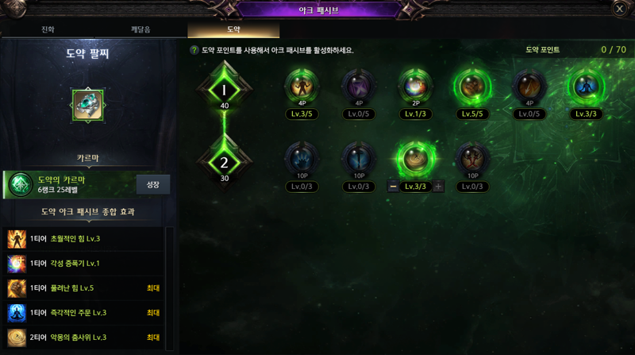The width and height of the screenshot is (635, 355).
Task: Select the 초월적인 힘 Lv.3/5 node icon
Action: click(302, 86)
